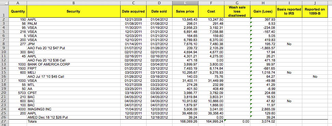Select column J header

click(x=315, y=3)
